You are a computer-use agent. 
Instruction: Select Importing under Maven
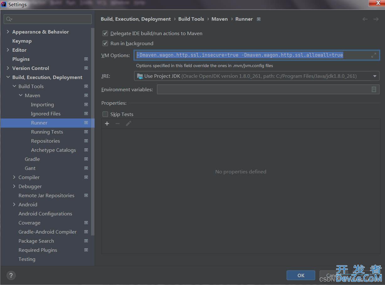tap(42, 104)
